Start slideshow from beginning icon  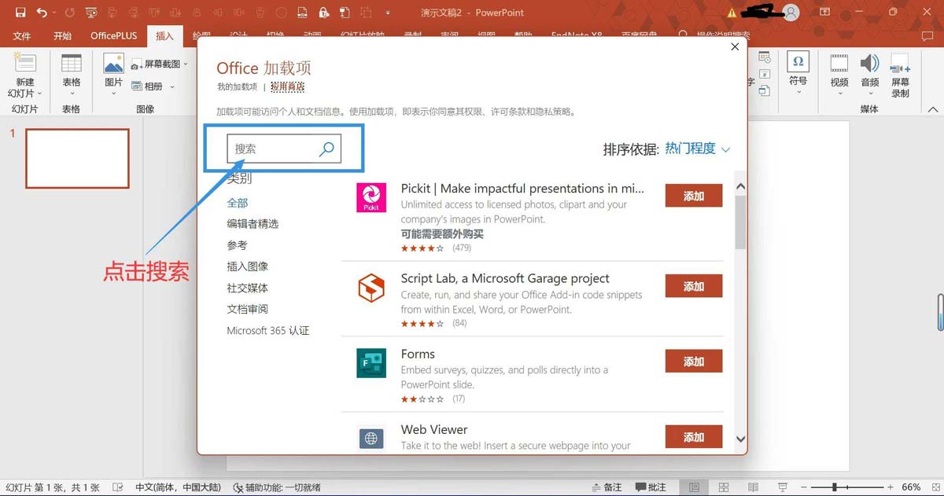pos(92,13)
